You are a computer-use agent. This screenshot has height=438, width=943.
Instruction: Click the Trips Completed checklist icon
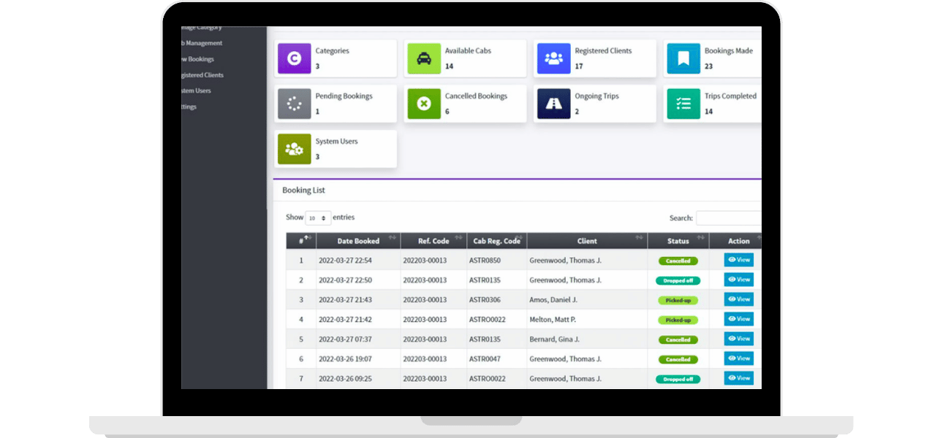click(683, 104)
